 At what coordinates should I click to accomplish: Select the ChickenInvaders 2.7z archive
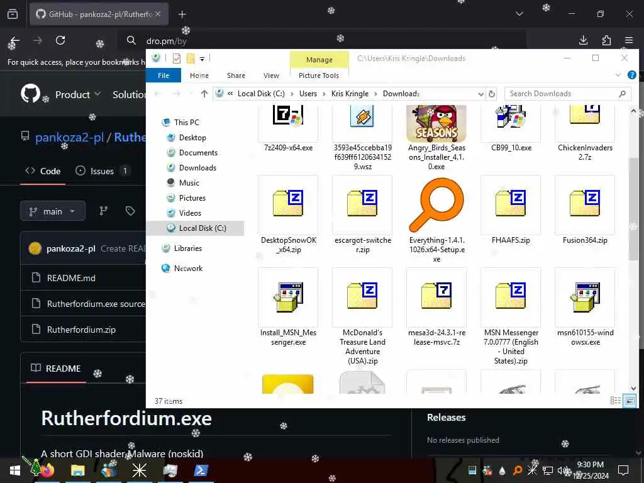[x=585, y=114]
